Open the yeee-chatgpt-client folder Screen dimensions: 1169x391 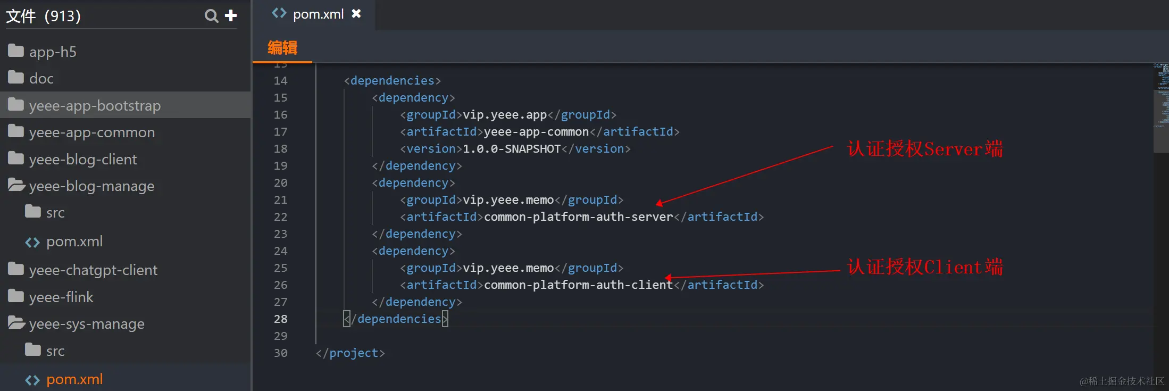(93, 270)
